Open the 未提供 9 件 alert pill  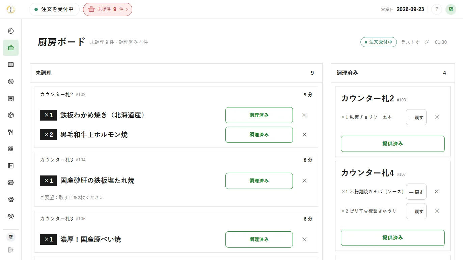pos(108,9)
